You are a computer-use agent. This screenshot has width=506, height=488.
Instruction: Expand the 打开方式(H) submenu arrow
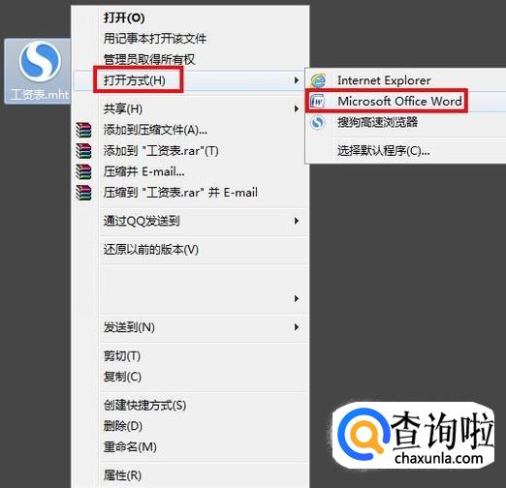point(296,80)
